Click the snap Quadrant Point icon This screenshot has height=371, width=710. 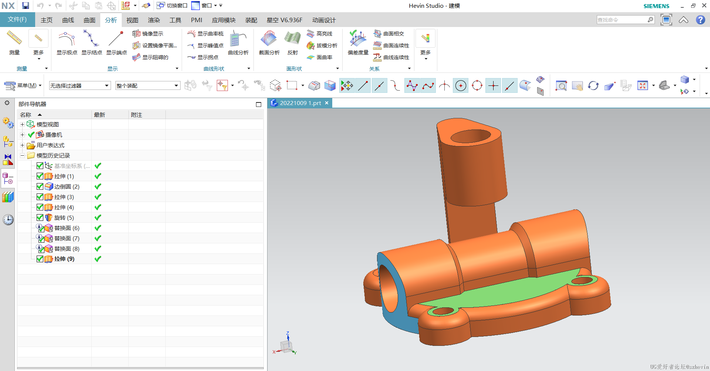(x=477, y=86)
